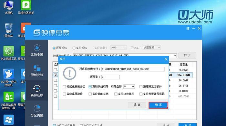The width and height of the screenshot is (226, 126).
Task: Open the 压缩率 快速压缩 dropdown
Action: tap(152, 48)
